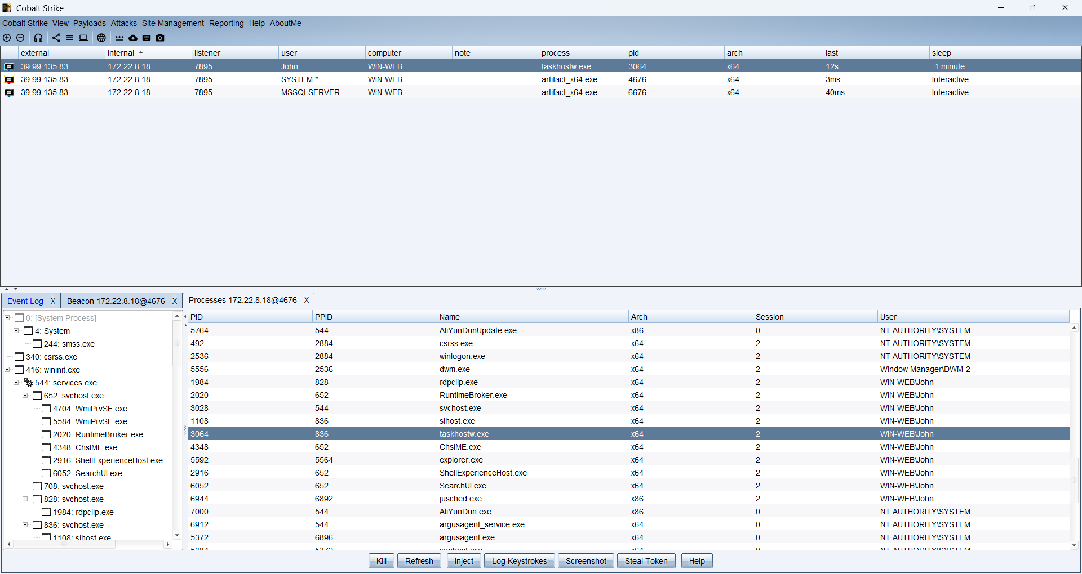This screenshot has width=1082, height=574.
Task: Click the Screenshot button
Action: pos(586,561)
